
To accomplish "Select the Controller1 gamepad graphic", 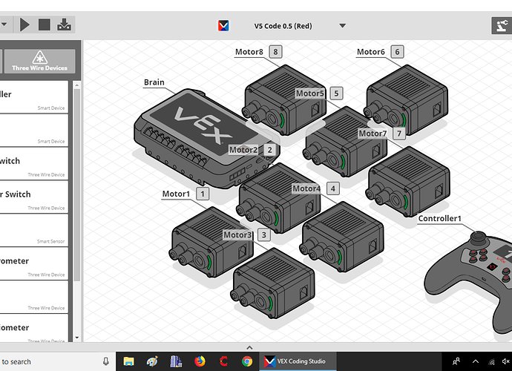I will pos(468,283).
